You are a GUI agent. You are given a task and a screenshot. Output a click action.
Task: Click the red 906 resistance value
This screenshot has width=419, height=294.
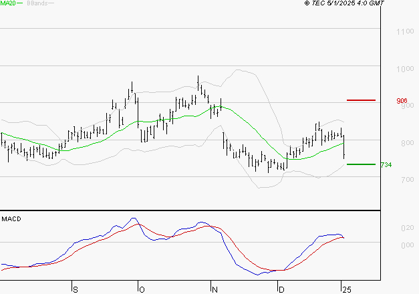coord(402,101)
